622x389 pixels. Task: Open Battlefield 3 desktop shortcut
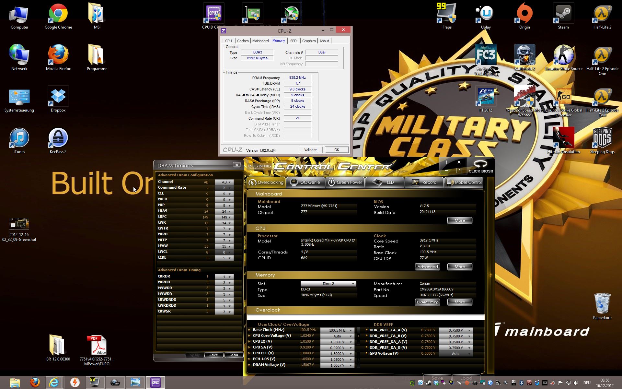pyautogui.click(x=524, y=55)
